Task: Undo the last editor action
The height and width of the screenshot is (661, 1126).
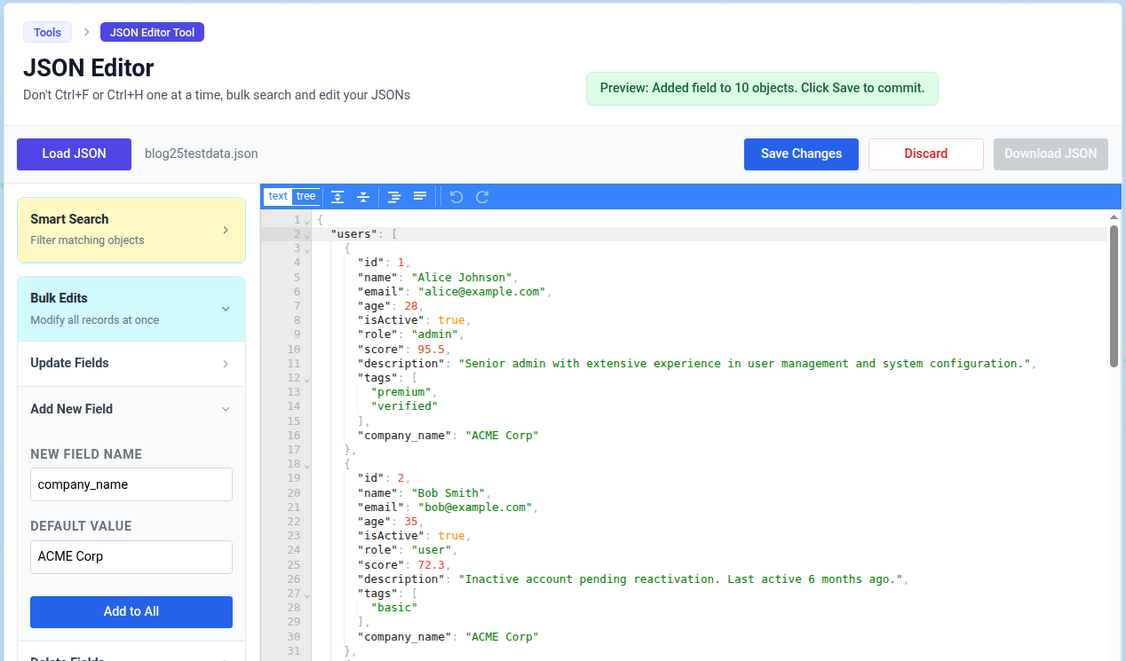Action: point(456,197)
